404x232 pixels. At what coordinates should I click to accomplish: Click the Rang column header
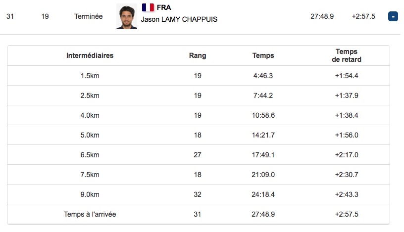198,55
